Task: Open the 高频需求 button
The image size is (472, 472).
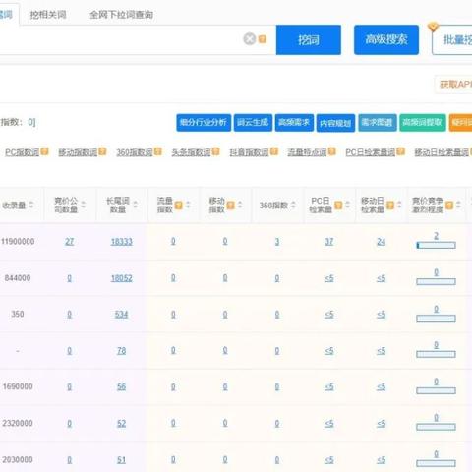Action: pyautogui.click(x=294, y=123)
